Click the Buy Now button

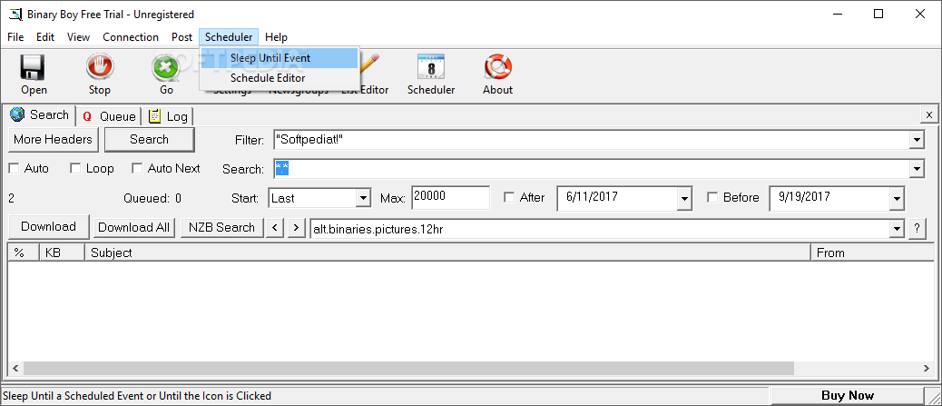pyautogui.click(x=847, y=396)
